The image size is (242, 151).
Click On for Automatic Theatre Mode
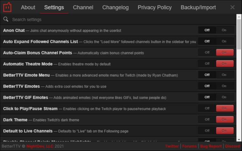click(225, 64)
